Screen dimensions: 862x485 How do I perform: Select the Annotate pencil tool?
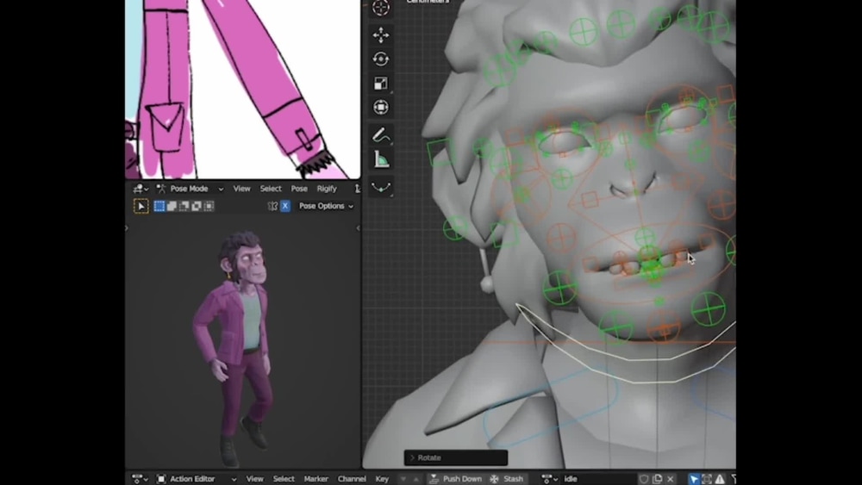[x=380, y=135]
